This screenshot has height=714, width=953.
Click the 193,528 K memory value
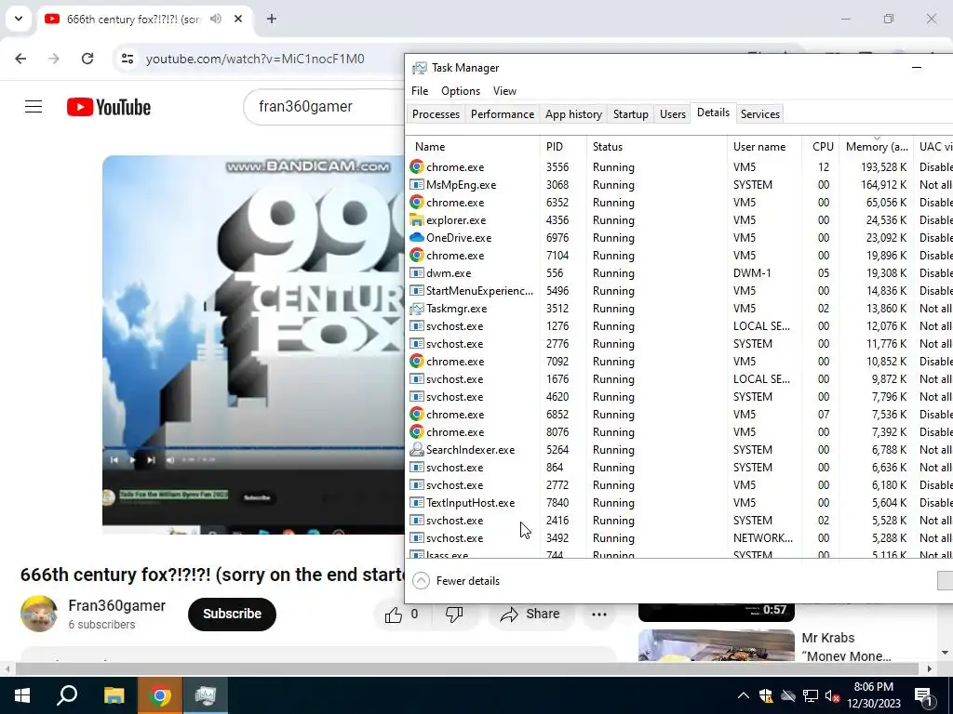(x=883, y=167)
